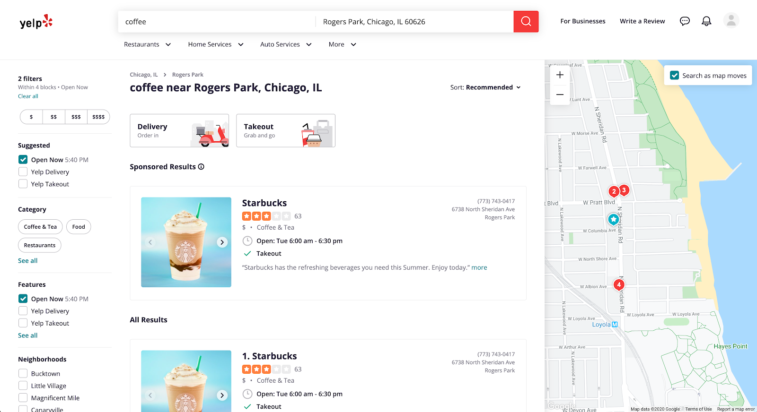Select the Restaurants category chip
The image size is (757, 412).
click(40, 245)
